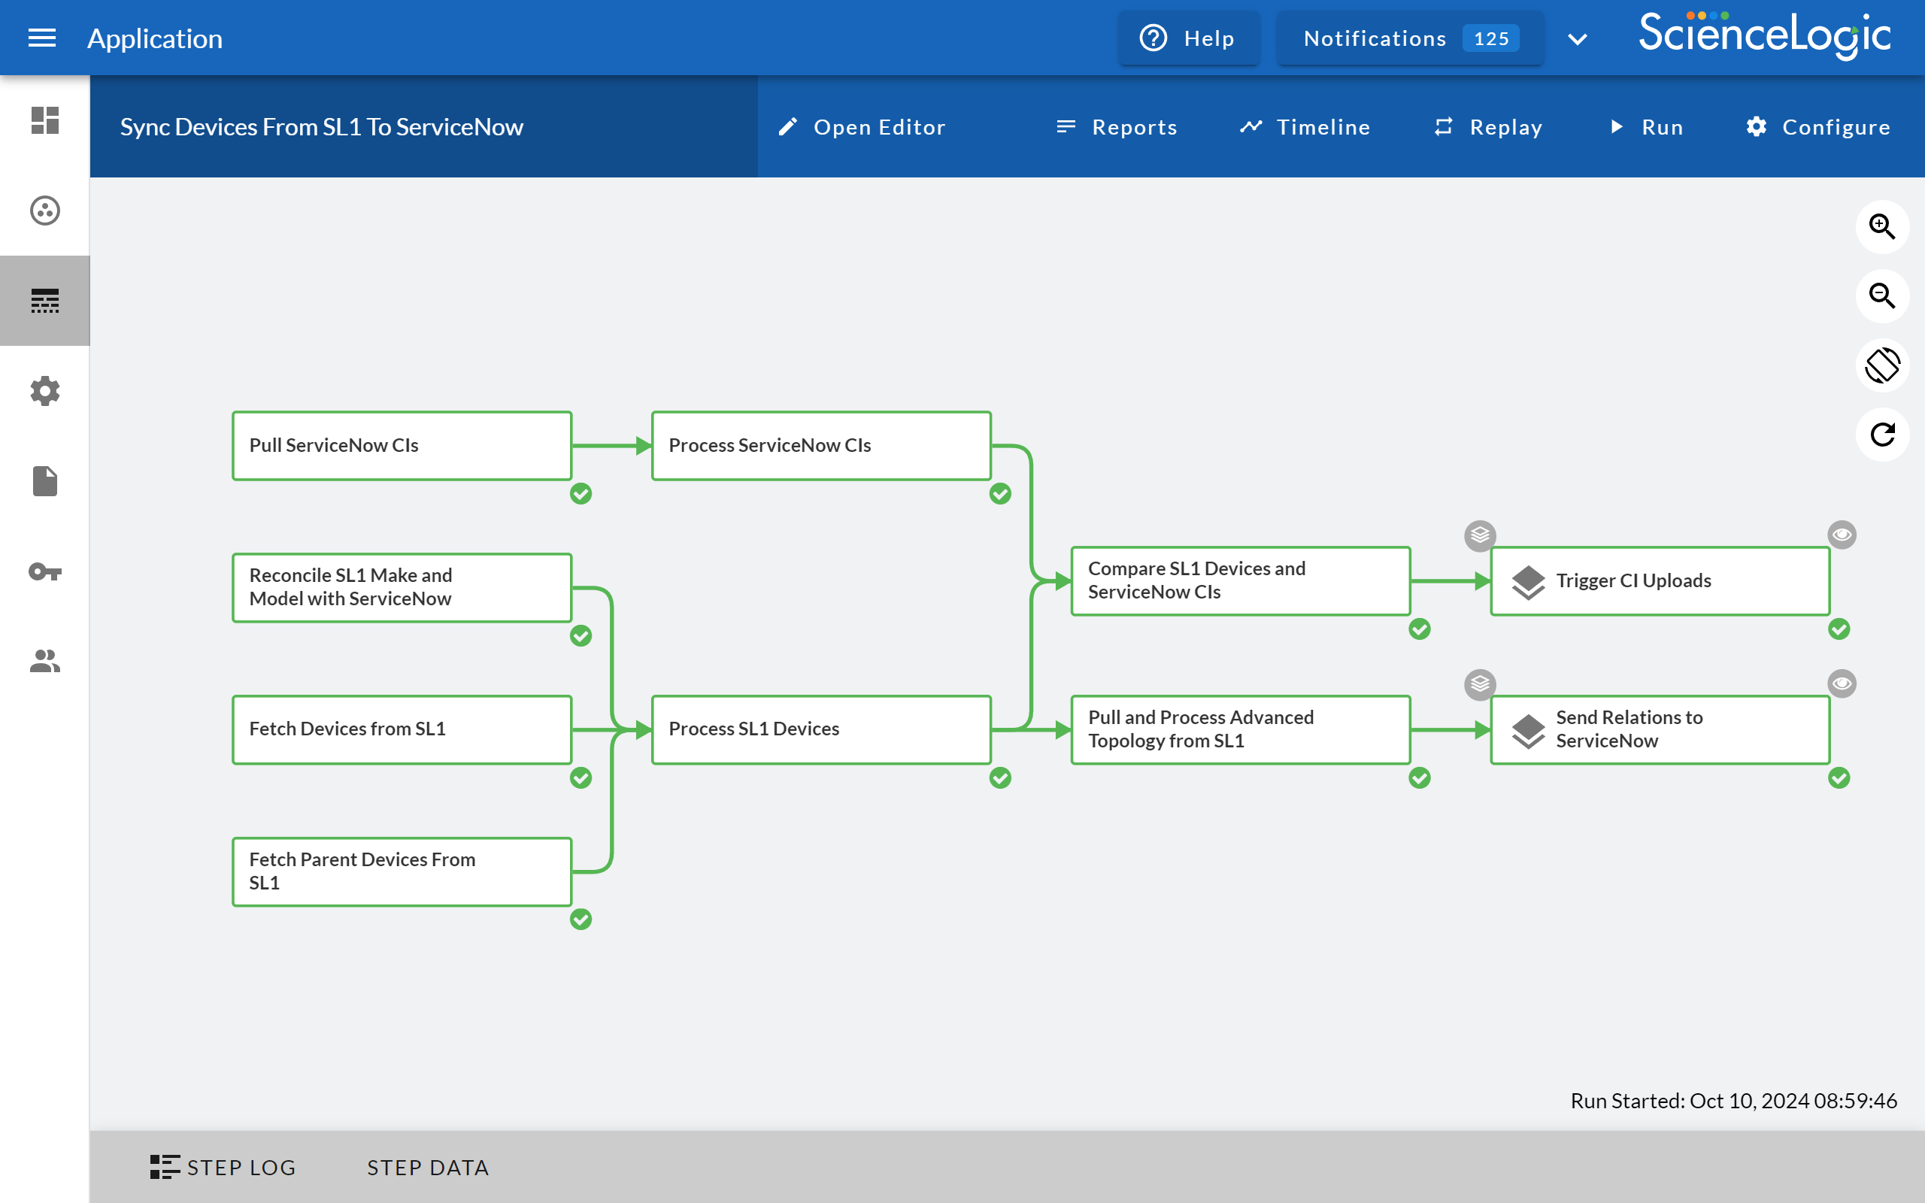Select Send Relations to ServiceNow step
The width and height of the screenshot is (1925, 1203).
[1660, 729]
